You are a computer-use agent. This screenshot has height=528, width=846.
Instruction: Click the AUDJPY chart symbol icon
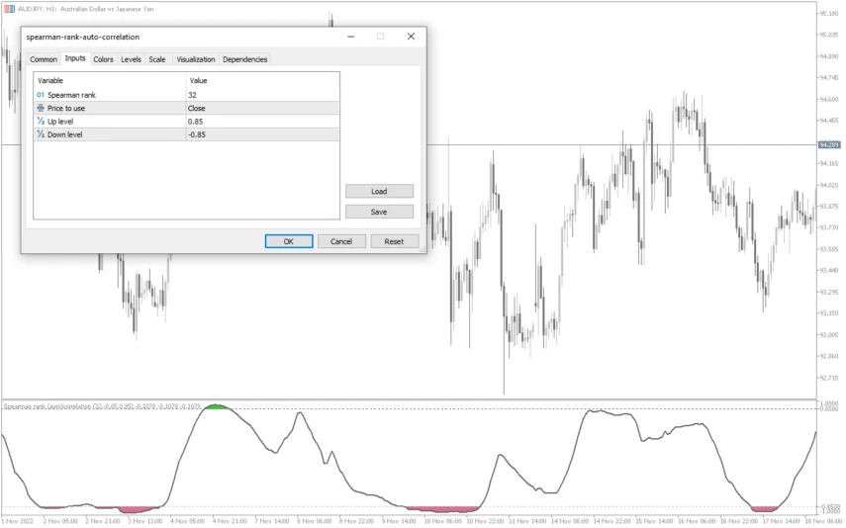(9, 9)
